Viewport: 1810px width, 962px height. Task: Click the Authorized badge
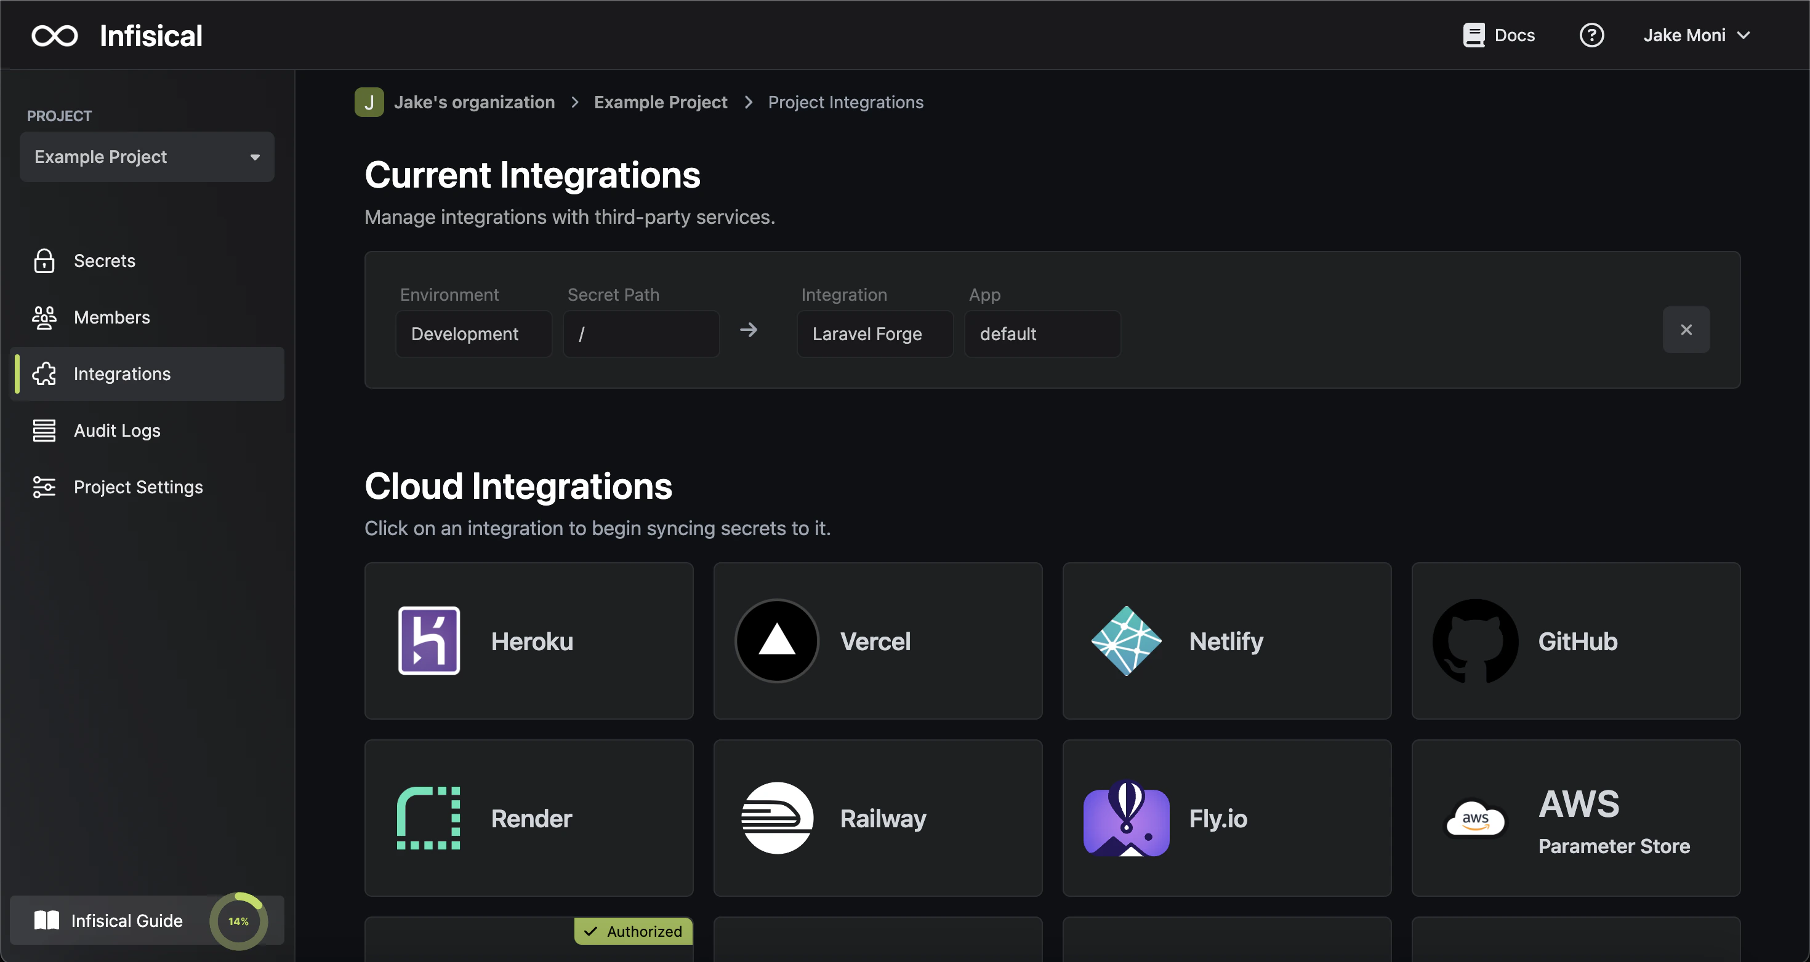[633, 931]
